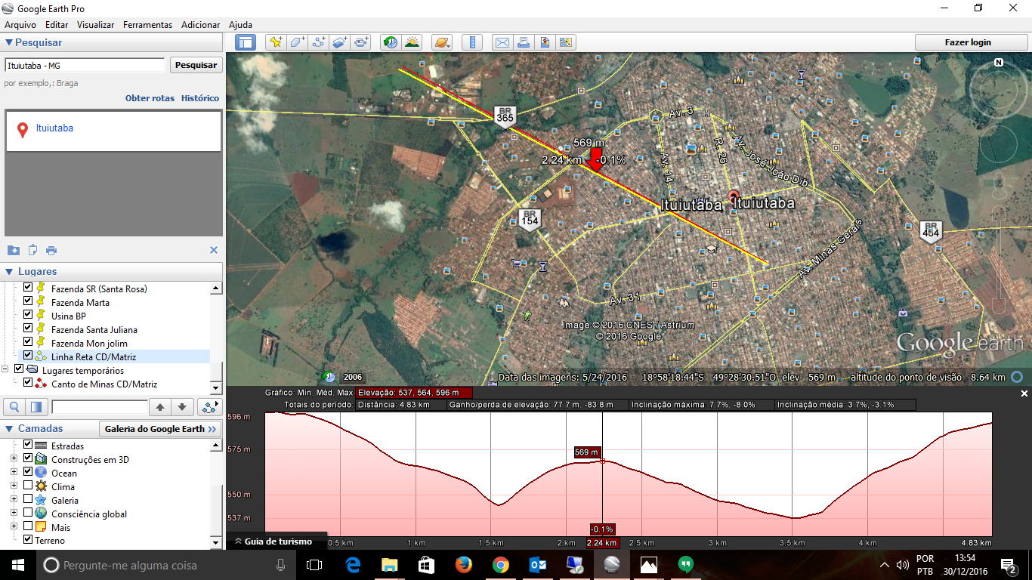Add a new placemark pin

tap(276, 42)
